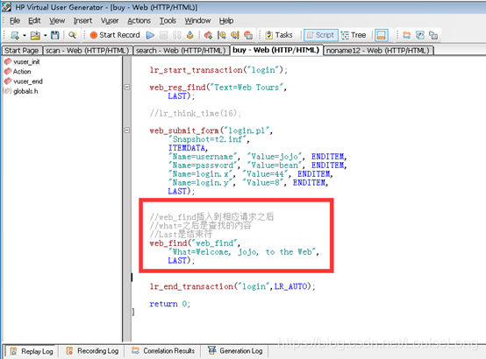Open the Insert menu
Image resolution: width=486 pixels, height=359 pixels.
[x=82, y=21]
